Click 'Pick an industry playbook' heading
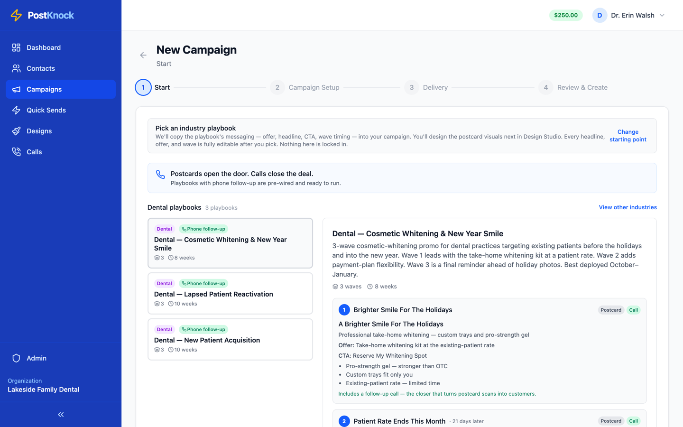Image resolution: width=683 pixels, height=427 pixels. click(195, 128)
